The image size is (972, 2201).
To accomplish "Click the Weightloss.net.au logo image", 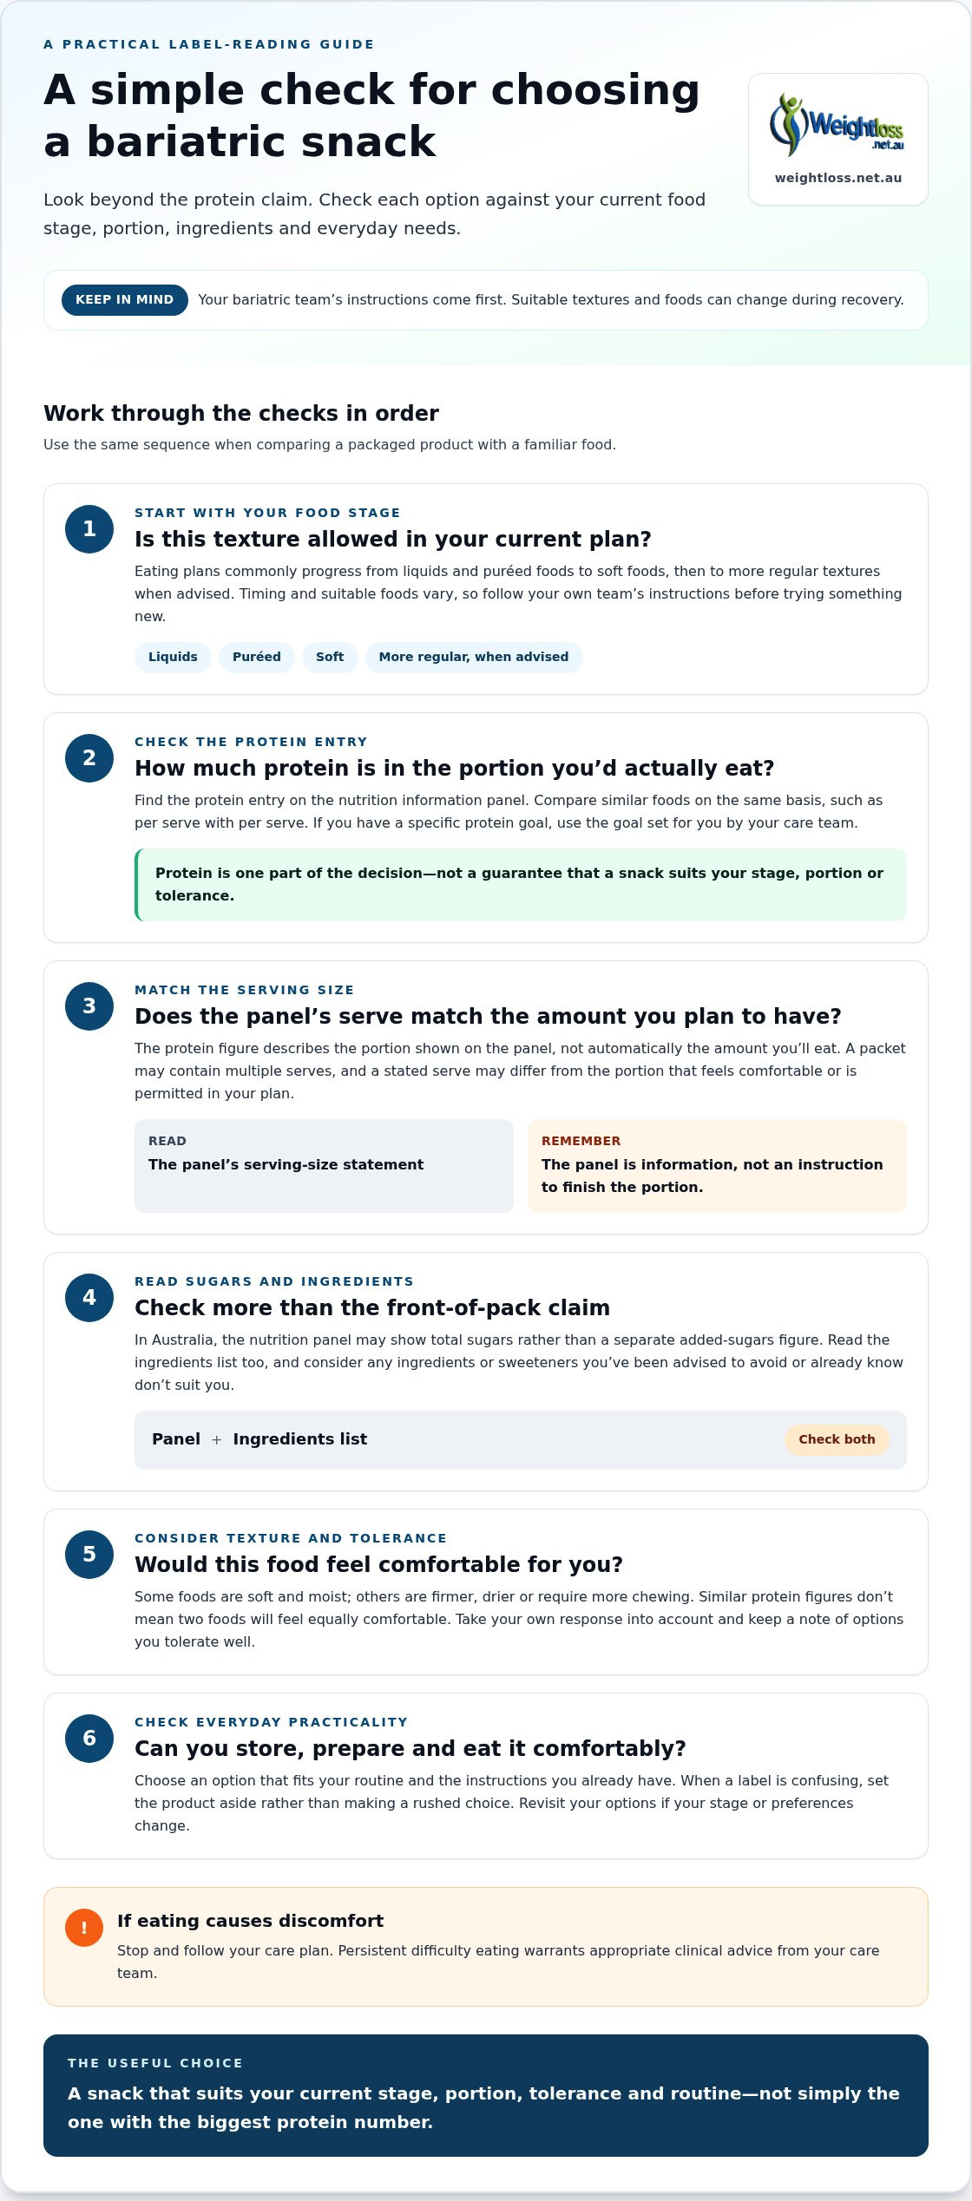I will tap(837, 125).
